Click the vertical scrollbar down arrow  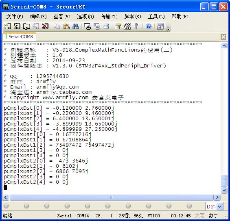coord(224,190)
